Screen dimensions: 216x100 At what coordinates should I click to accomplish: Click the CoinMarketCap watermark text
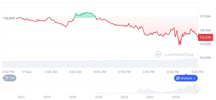coord(179,55)
